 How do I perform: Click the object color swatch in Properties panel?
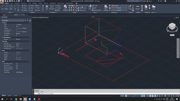point(113,6)
